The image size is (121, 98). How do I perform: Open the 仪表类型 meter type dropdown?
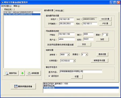74,61
